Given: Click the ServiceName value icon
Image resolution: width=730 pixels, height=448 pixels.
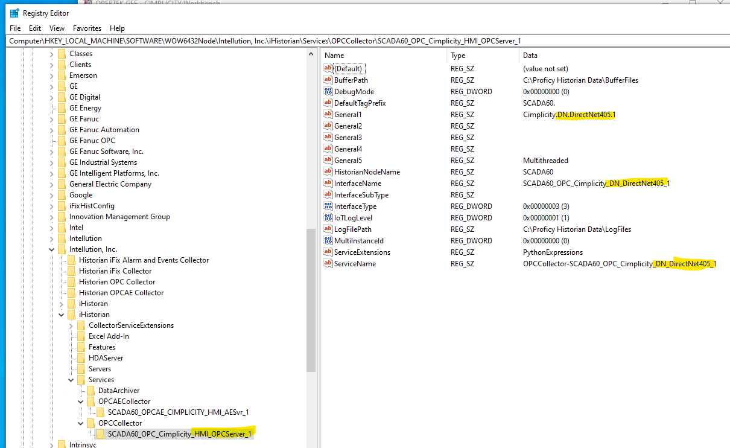Looking at the screenshot, I should (x=328, y=263).
